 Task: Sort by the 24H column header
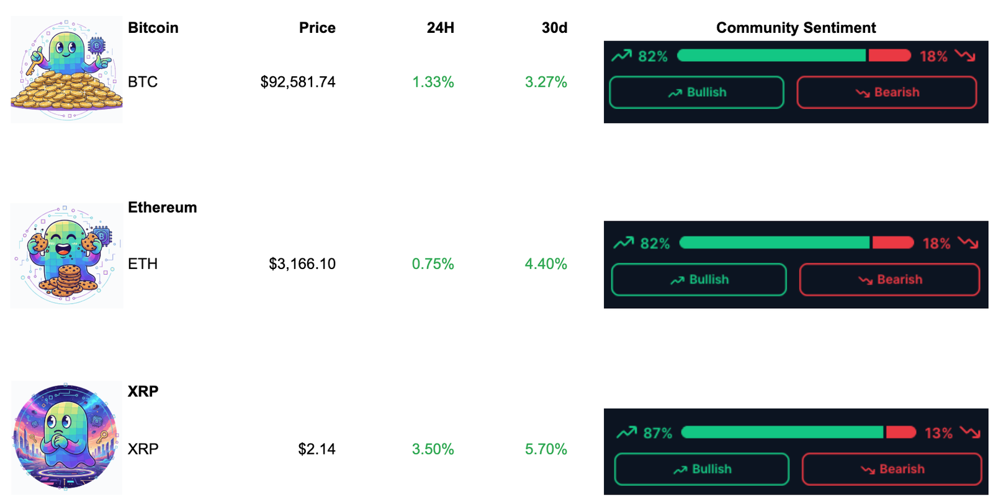pos(440,28)
